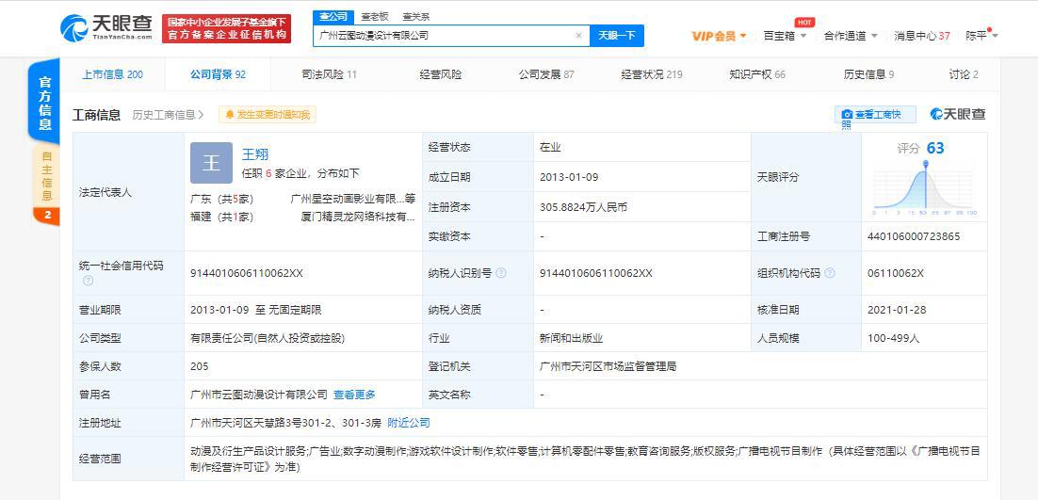Image resolution: width=1038 pixels, height=500 pixels.
Task: Open 历史工商信息 link
Action: pyautogui.click(x=169, y=115)
